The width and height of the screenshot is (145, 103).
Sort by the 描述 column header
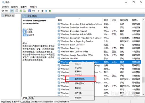[x=107, y=20]
